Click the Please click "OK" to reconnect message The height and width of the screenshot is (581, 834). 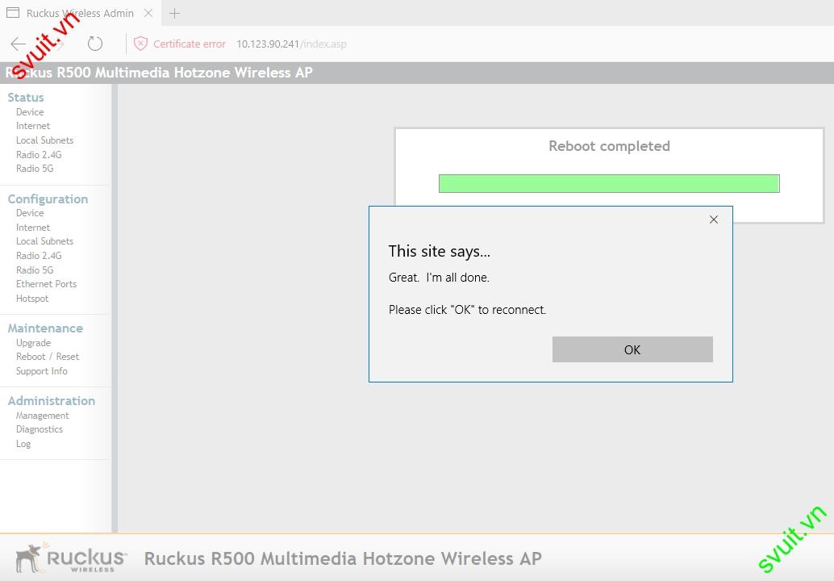(x=467, y=310)
